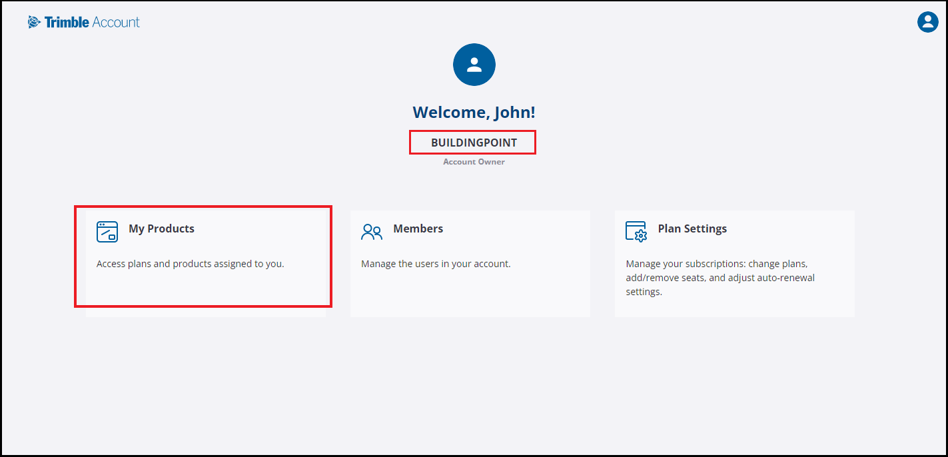Click the Account Owner role label
This screenshot has height=457, width=948.
click(474, 162)
